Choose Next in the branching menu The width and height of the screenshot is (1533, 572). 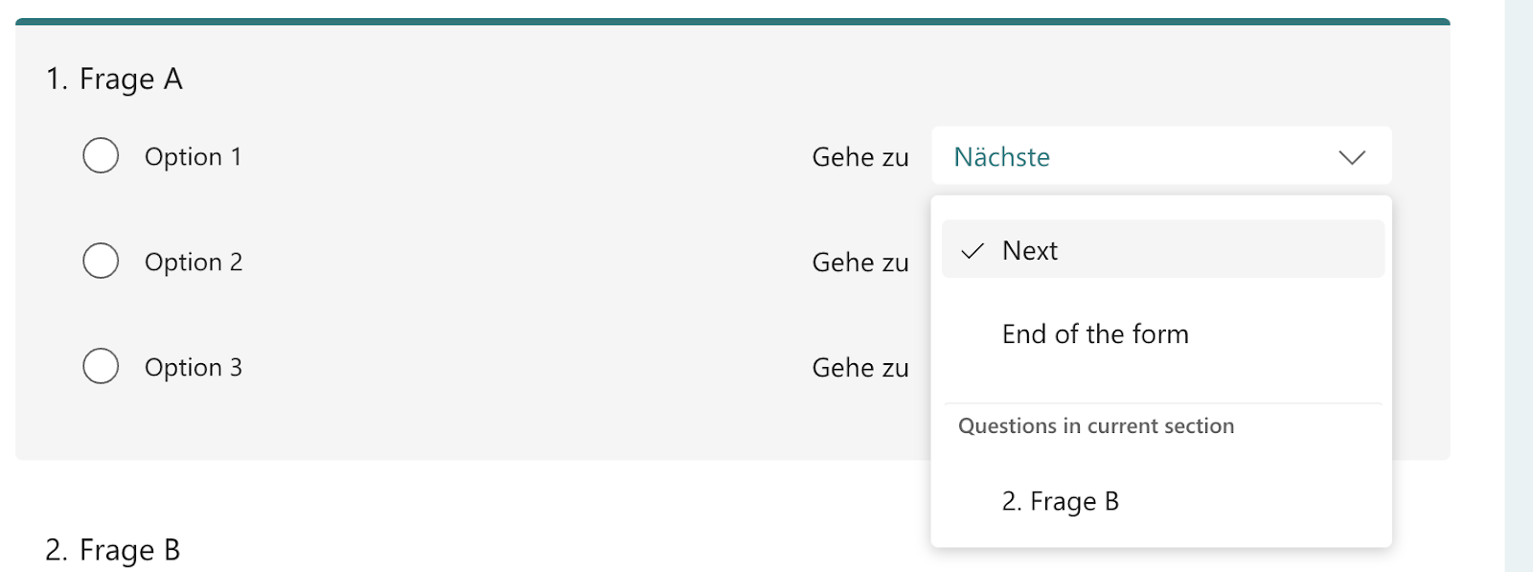(x=1030, y=251)
